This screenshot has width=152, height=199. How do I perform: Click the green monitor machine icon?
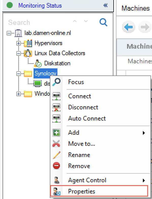(x=38, y=84)
